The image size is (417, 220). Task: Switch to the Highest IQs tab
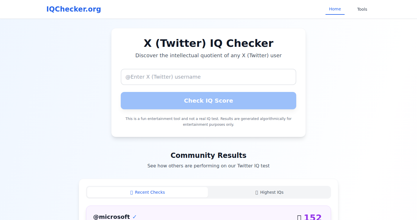click(269, 192)
